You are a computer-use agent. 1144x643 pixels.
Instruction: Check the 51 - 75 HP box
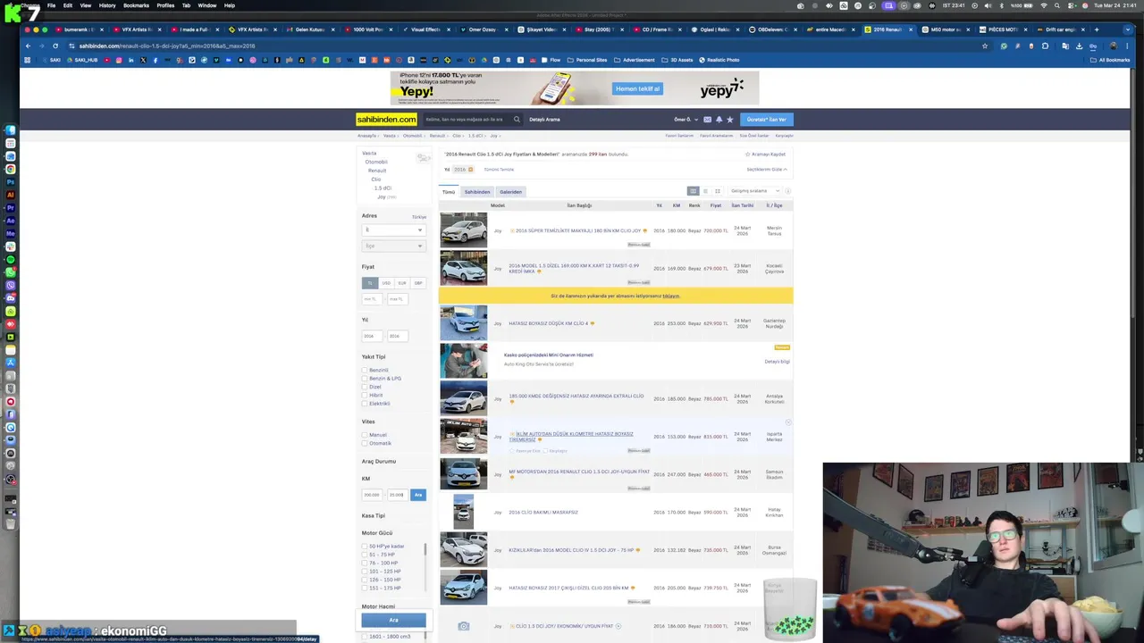365,555
